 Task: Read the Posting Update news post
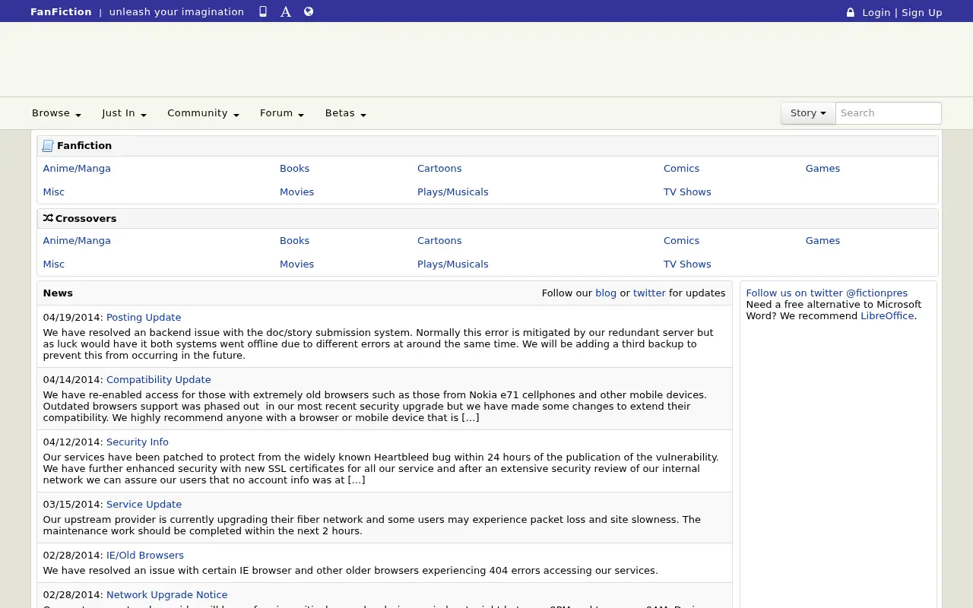(144, 318)
